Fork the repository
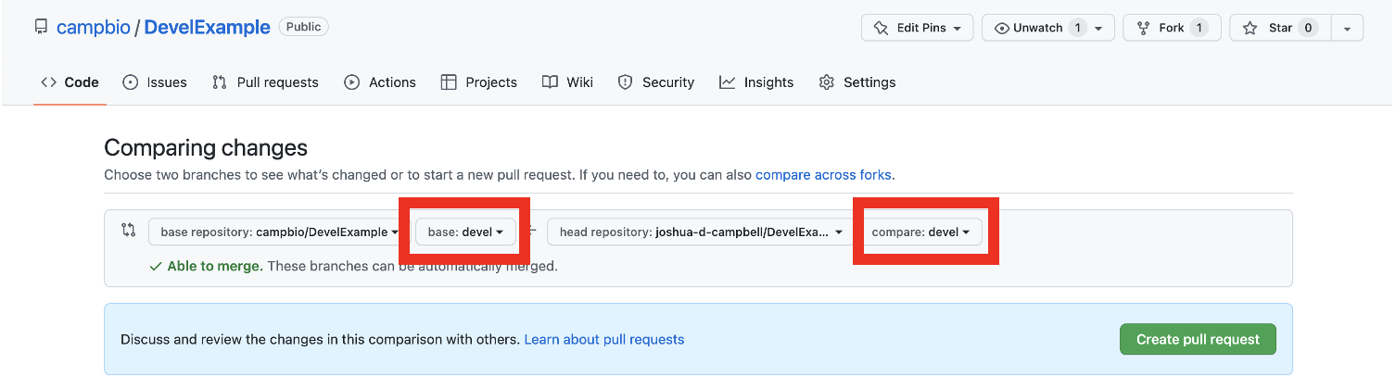The height and width of the screenshot is (389, 1396). (x=1172, y=28)
